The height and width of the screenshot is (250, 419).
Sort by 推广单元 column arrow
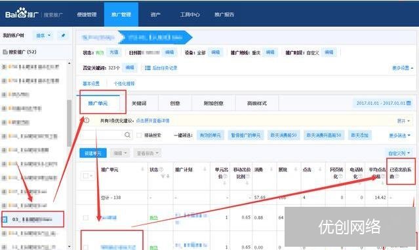click(142, 170)
